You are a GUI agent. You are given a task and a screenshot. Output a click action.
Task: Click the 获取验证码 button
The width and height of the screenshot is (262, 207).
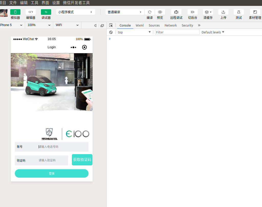tap(82, 160)
